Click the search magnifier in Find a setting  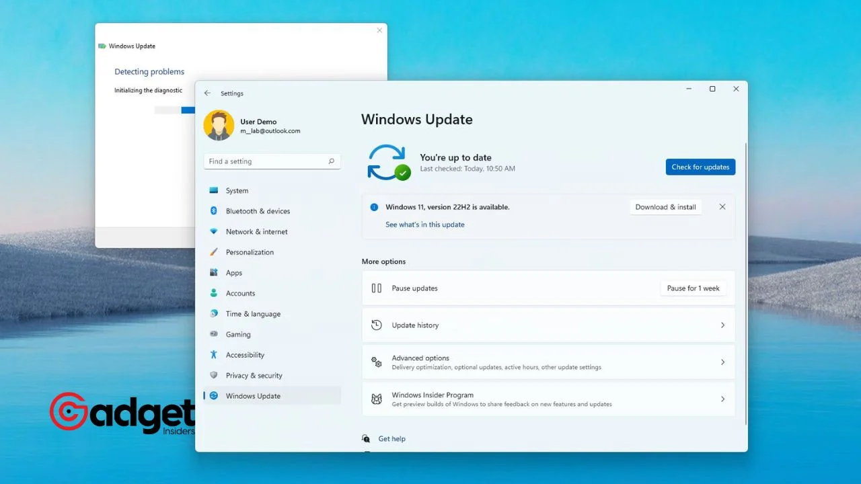(x=331, y=161)
